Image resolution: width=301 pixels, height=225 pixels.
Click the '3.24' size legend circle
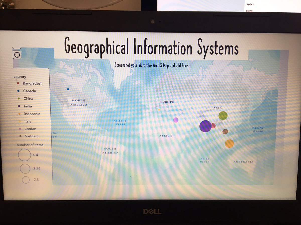(25, 169)
